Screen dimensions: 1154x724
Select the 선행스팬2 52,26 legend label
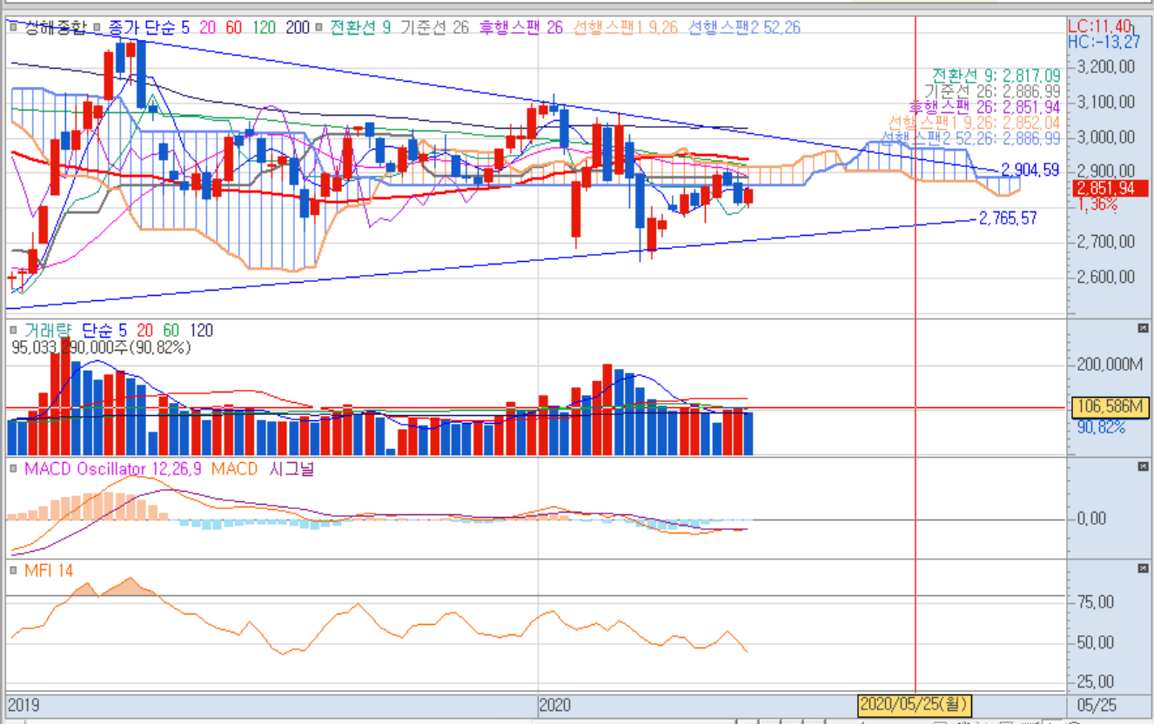[745, 29]
